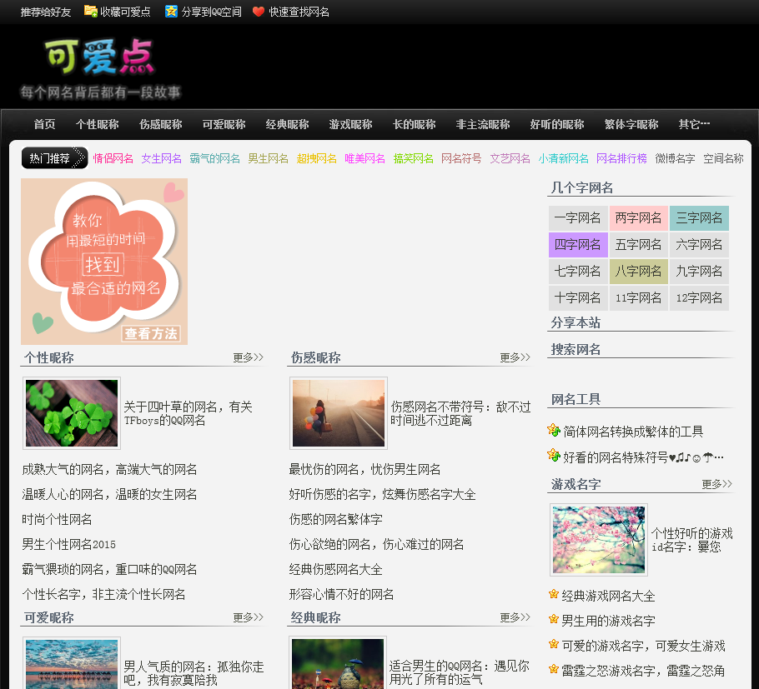Click star icon beside 经典游戏网名大全

click(x=554, y=594)
